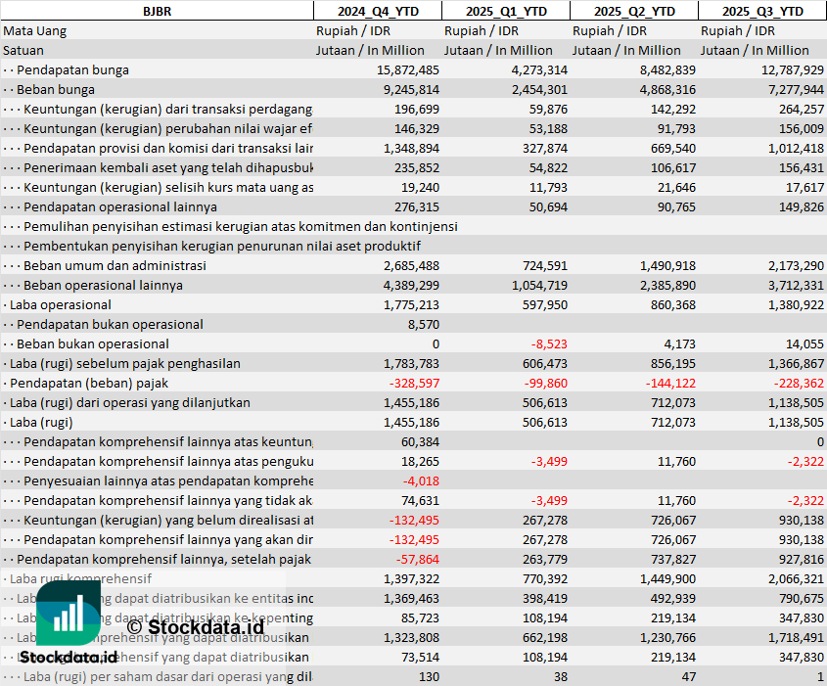The width and height of the screenshot is (827, 686).
Task: Select the value 74,631
Action: pyautogui.click(x=421, y=500)
